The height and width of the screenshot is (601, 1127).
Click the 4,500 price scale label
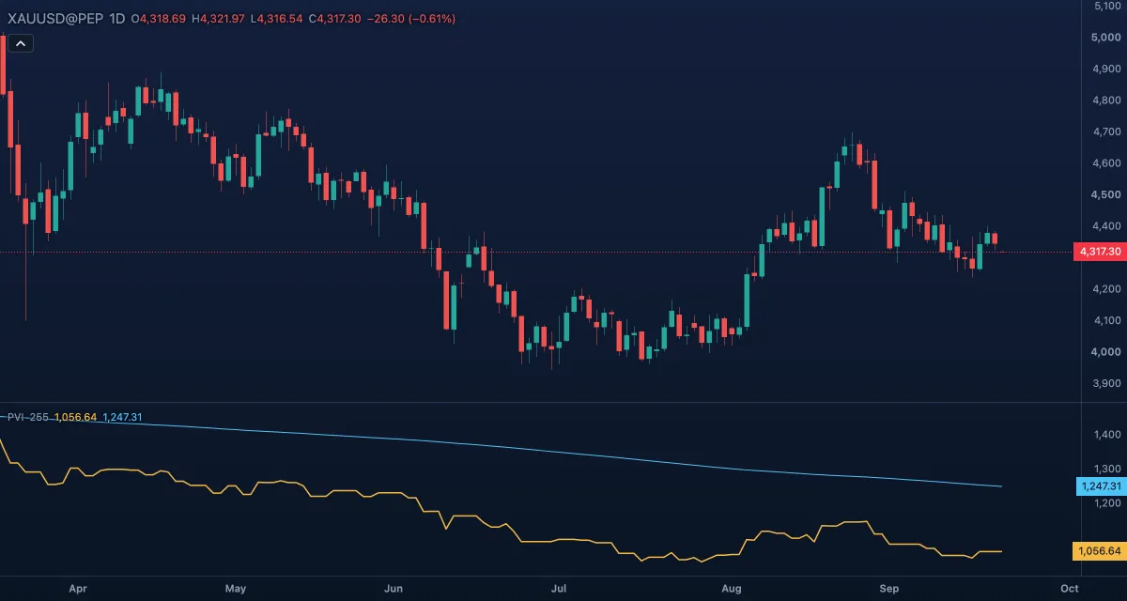tap(1107, 194)
